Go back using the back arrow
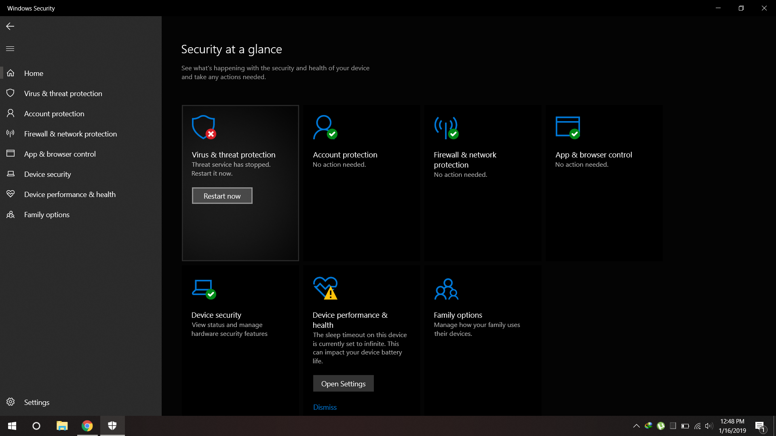The width and height of the screenshot is (776, 436). [x=10, y=26]
